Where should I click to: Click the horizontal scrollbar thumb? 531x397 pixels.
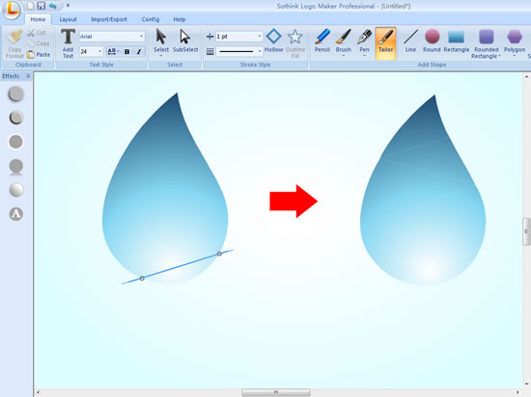tap(276, 392)
